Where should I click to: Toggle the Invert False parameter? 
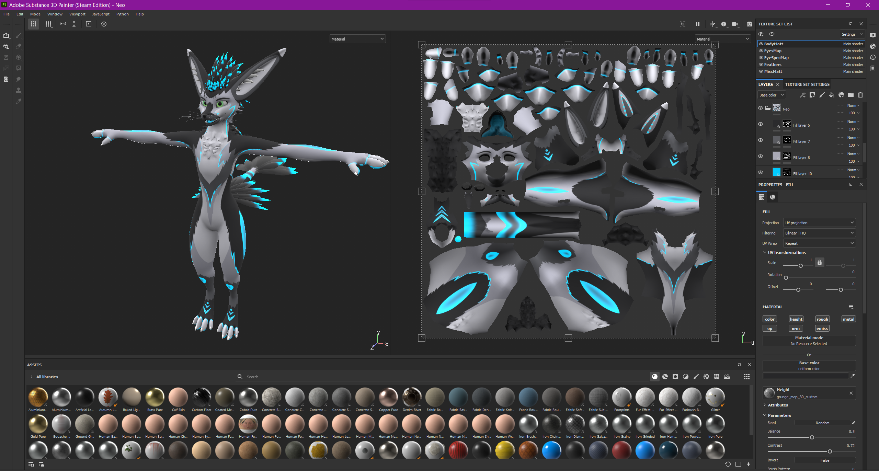[x=825, y=460]
